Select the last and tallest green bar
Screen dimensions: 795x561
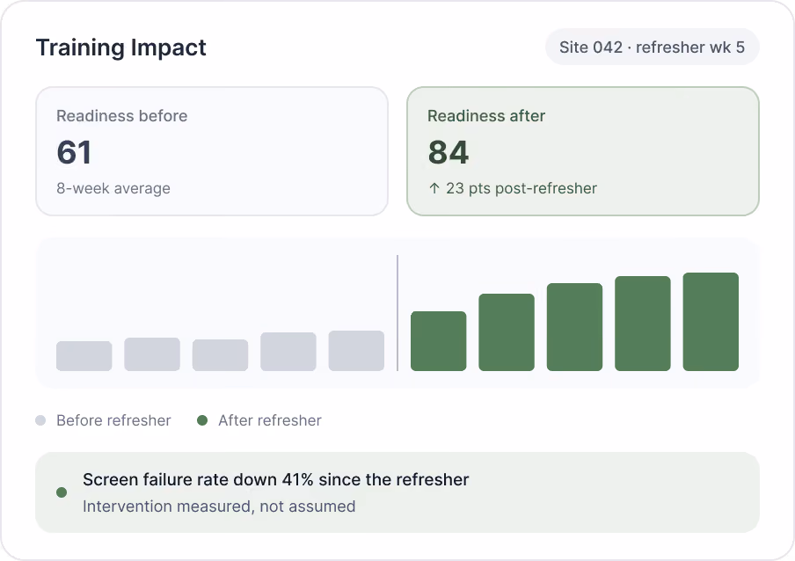711,322
